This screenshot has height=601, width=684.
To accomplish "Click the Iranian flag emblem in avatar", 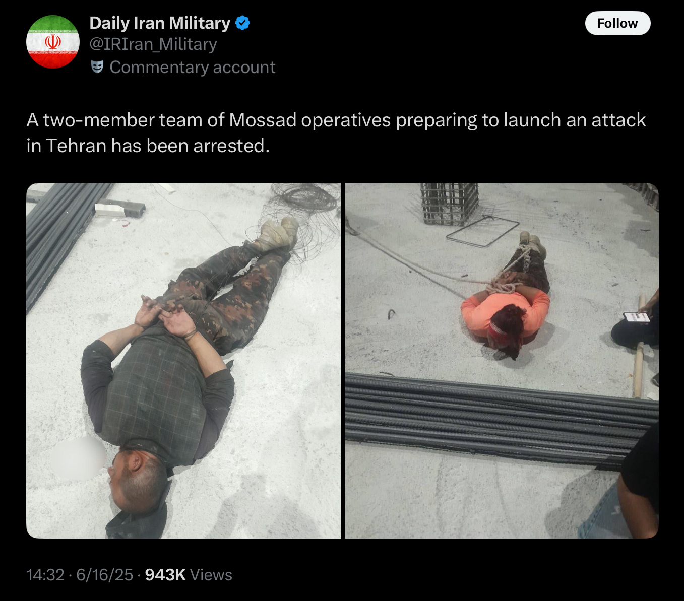I will [x=53, y=42].
